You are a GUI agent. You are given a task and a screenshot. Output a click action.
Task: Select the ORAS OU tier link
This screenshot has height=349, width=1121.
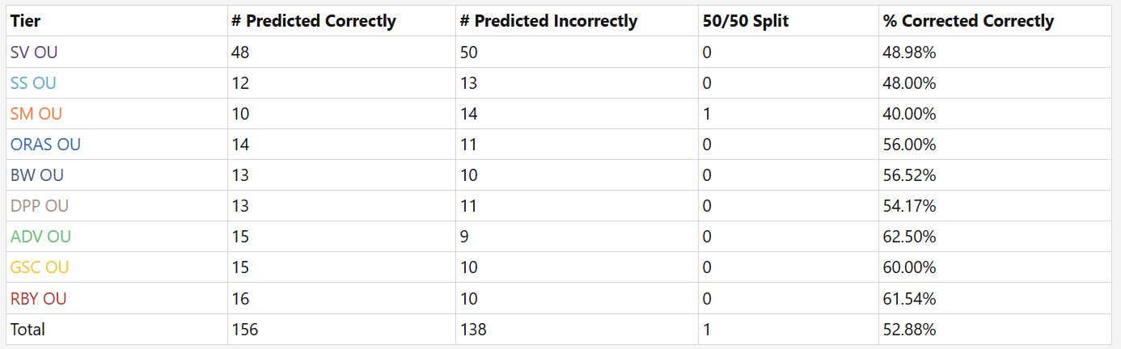pyautogui.click(x=45, y=145)
